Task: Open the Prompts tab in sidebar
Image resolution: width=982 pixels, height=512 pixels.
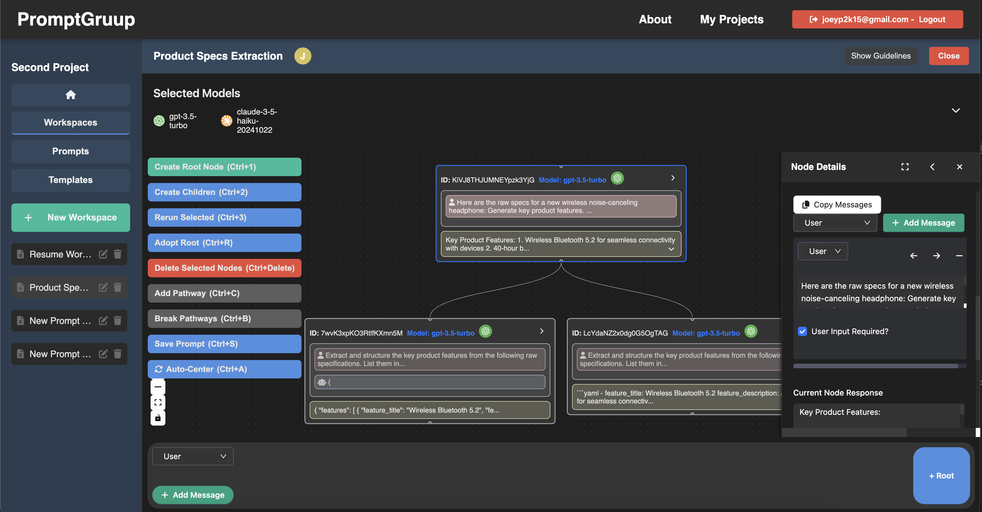Action: point(70,151)
